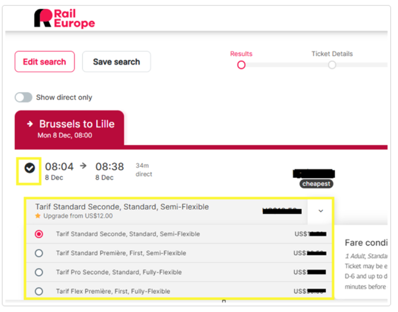Select Tarif Pro Seconde Fully-Flexible radio
The image size is (398, 312).
(39, 272)
